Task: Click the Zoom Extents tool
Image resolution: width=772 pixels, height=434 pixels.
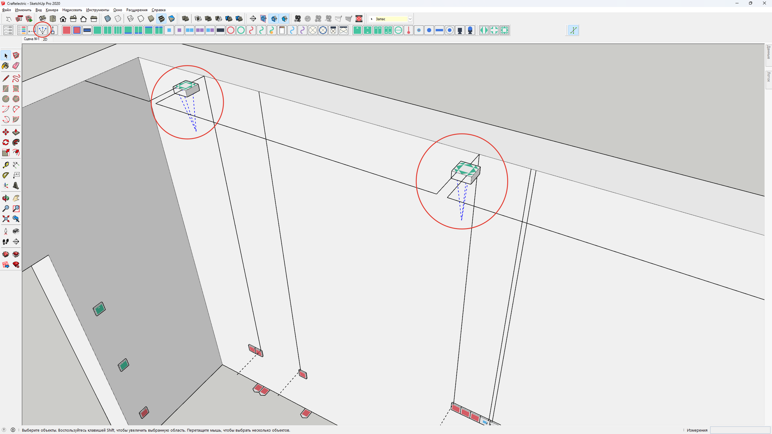Action: pyautogui.click(x=6, y=219)
